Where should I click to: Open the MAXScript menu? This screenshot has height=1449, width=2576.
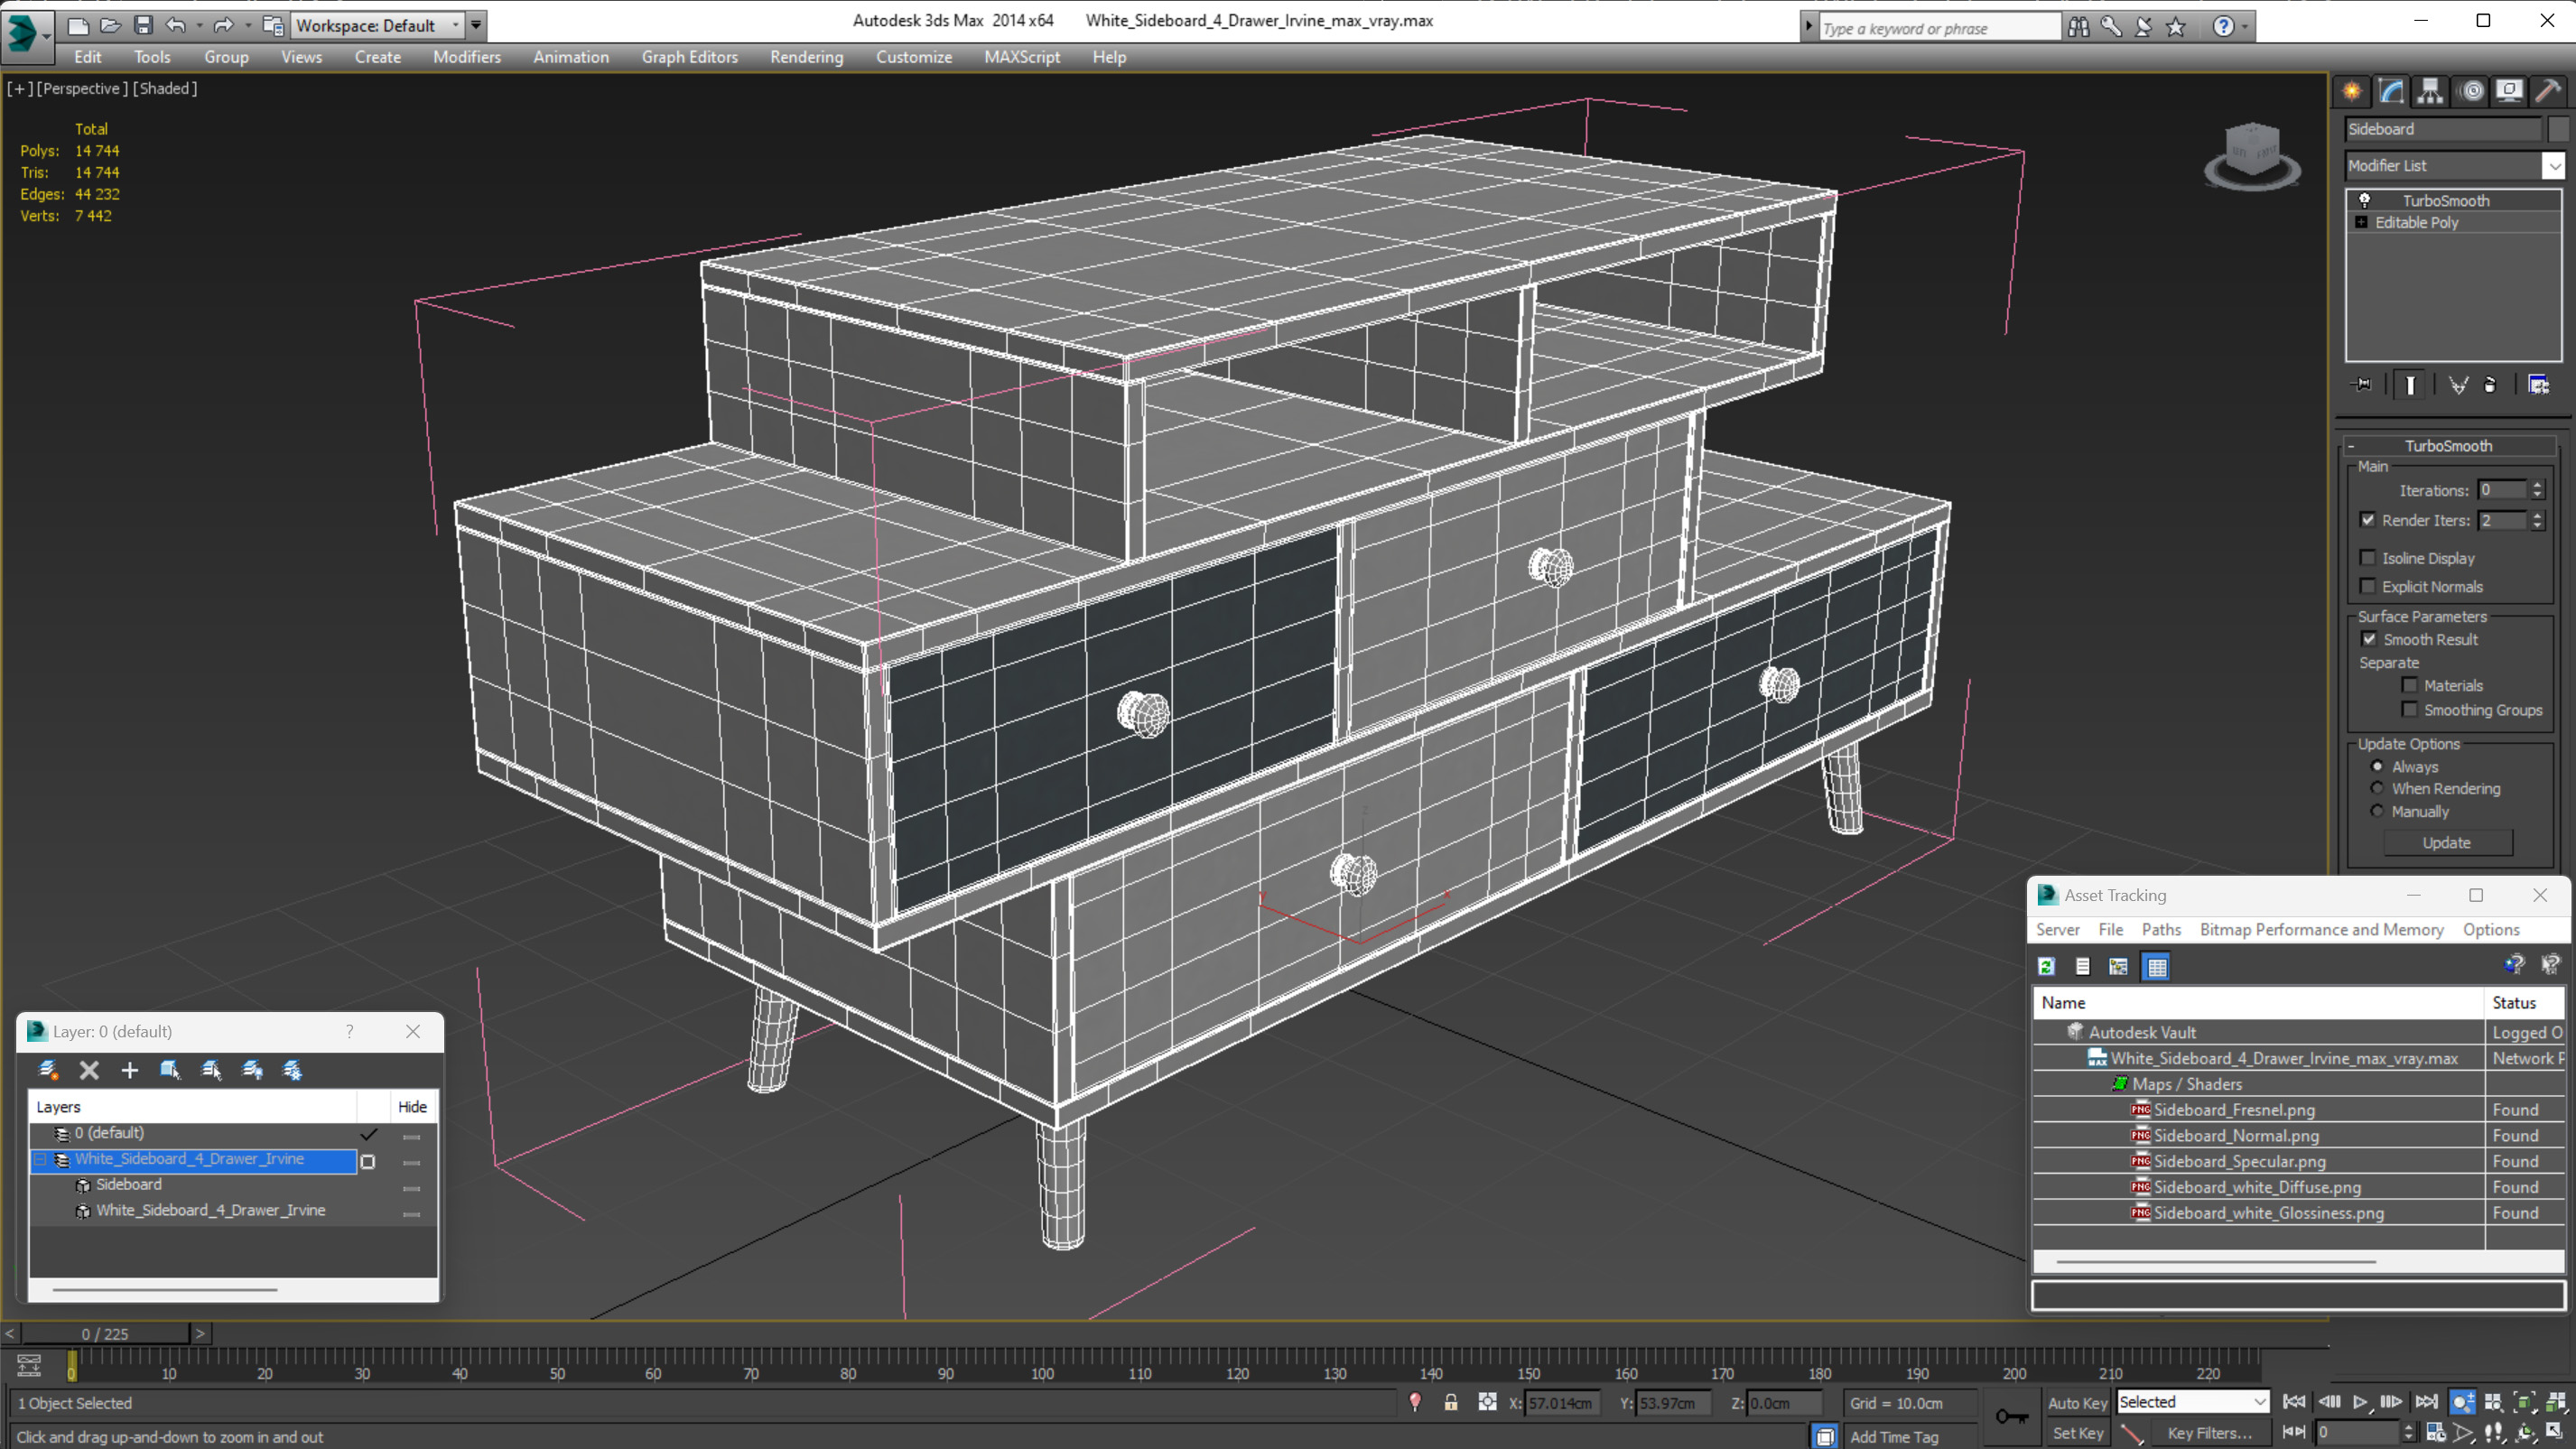pyautogui.click(x=1021, y=57)
